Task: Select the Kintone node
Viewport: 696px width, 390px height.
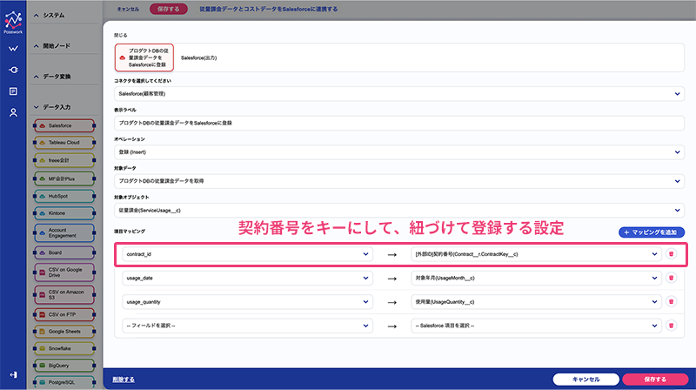Action: pos(64,213)
